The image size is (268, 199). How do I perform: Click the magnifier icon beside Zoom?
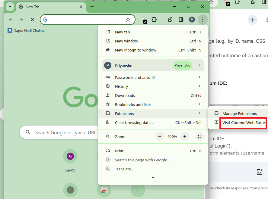(108, 136)
